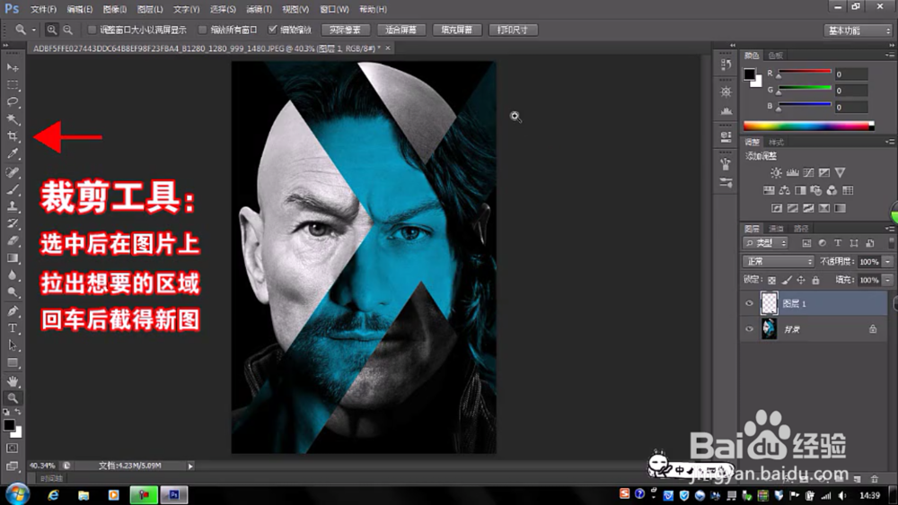Select the Crop tool in the toolbar
The image size is (898, 505).
click(x=13, y=136)
